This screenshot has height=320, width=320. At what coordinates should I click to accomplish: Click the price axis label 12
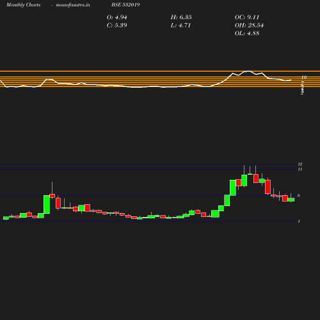coord(300,164)
